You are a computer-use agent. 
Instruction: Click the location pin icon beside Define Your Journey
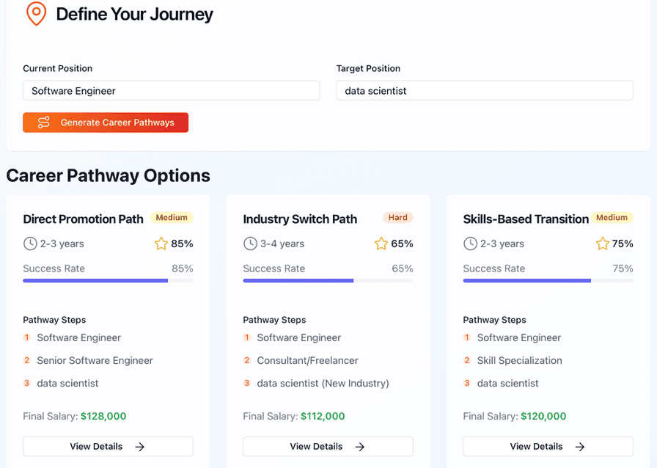click(x=36, y=13)
